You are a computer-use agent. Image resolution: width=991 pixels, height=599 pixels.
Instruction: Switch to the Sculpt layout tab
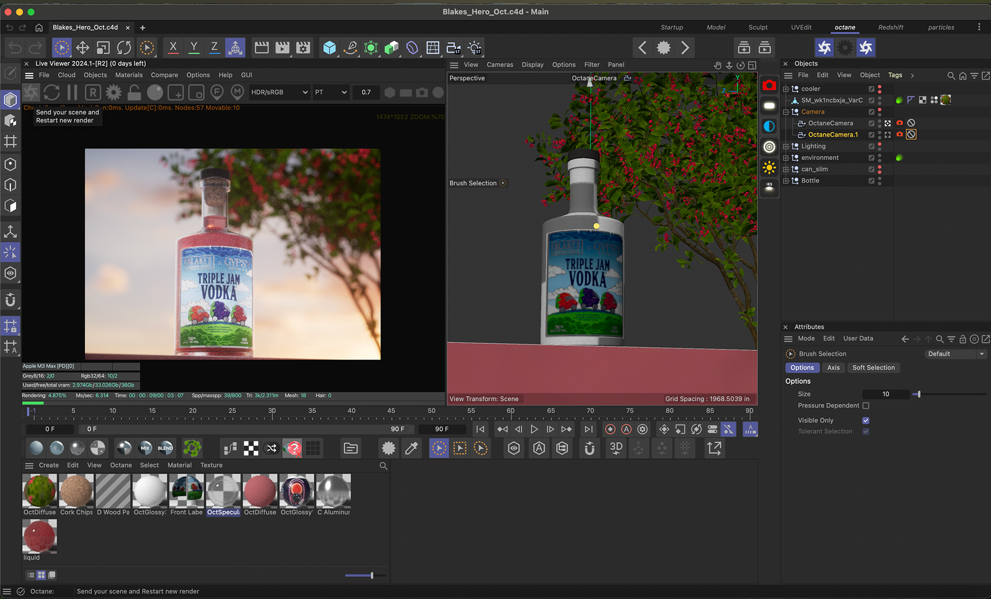tap(758, 27)
